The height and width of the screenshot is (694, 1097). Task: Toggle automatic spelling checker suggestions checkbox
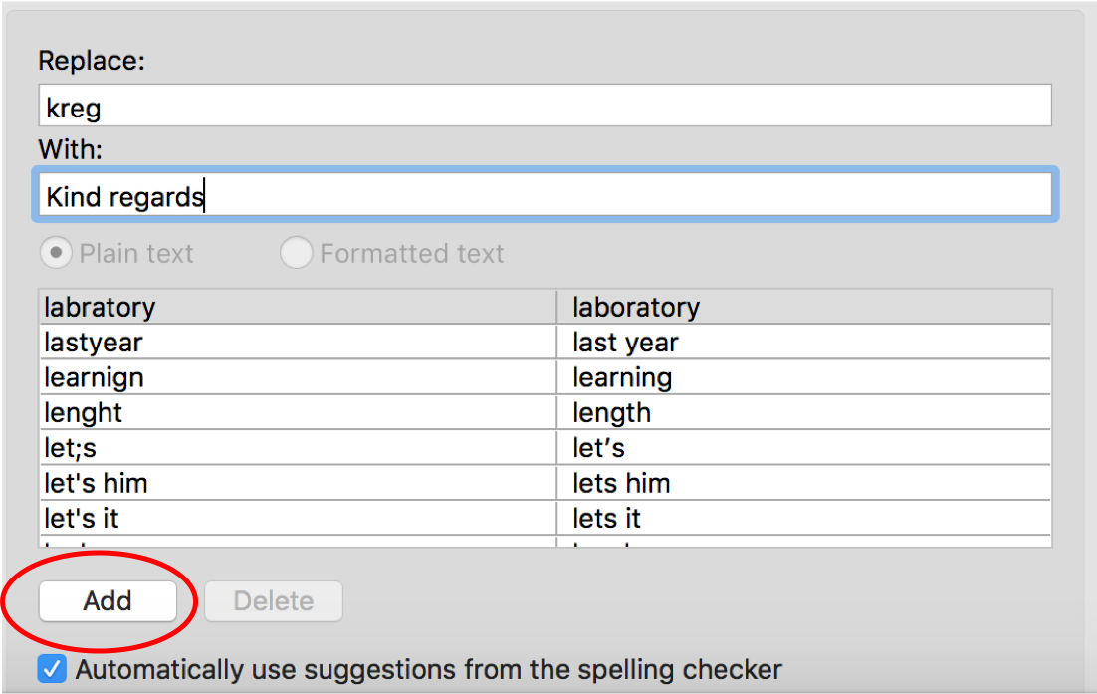pos(52,669)
